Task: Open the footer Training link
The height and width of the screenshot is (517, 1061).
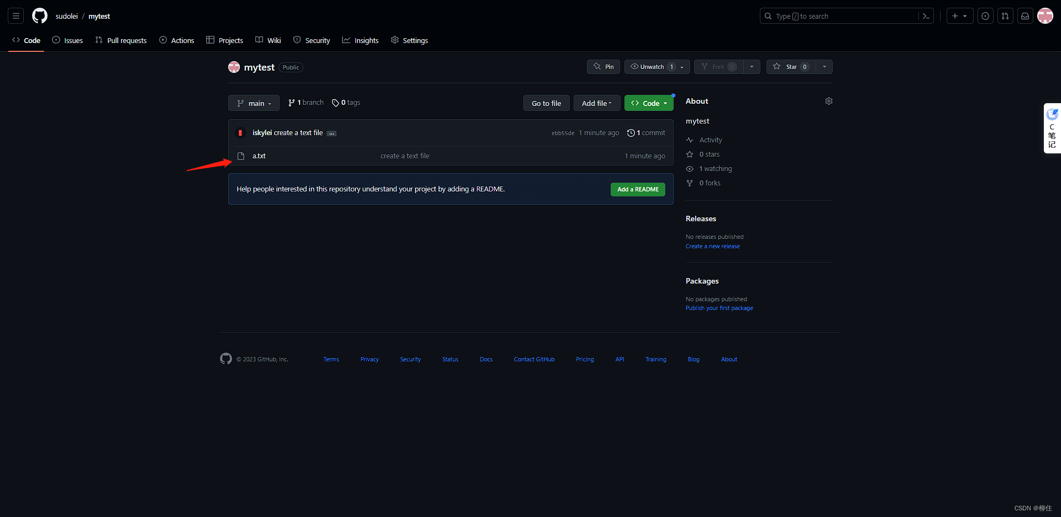Action: click(656, 359)
